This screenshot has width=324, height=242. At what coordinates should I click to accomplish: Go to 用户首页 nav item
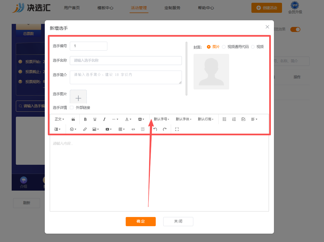(72, 8)
